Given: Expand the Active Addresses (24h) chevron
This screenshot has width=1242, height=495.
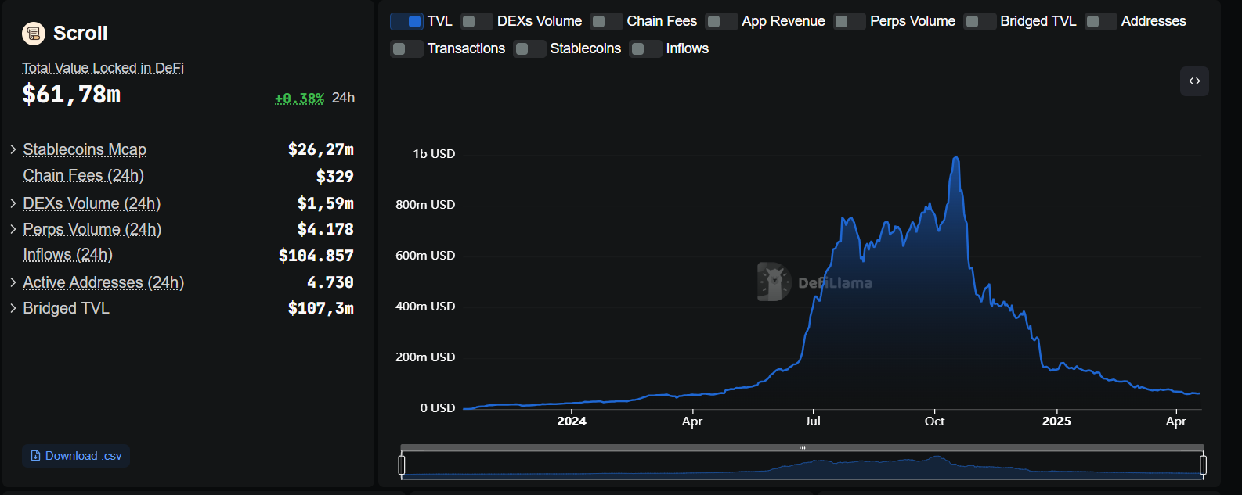Looking at the screenshot, I should (13, 282).
